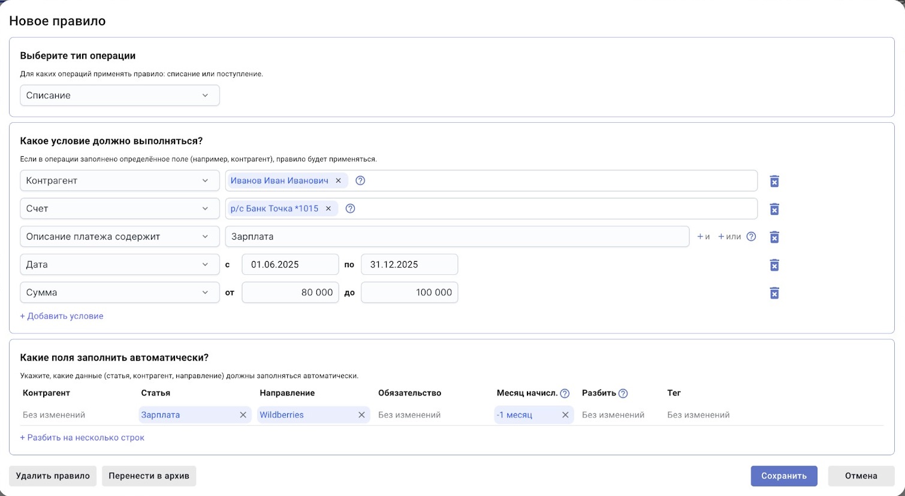Click + Добавить условие link
This screenshot has height=496, width=905.
[62, 316]
